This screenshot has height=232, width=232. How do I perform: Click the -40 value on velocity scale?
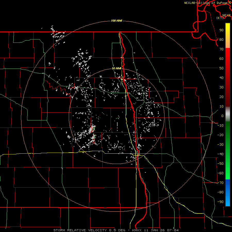220,154
